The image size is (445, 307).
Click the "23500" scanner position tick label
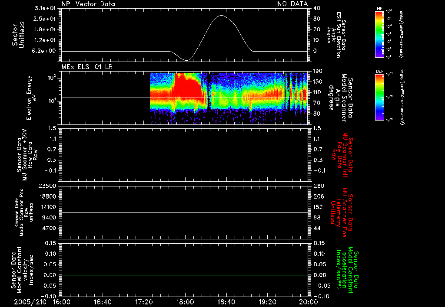[47, 186]
